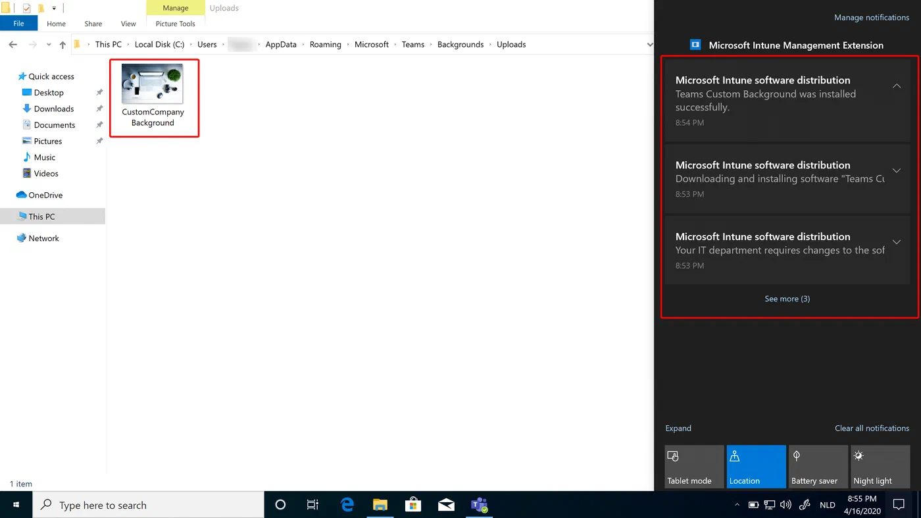921x518 pixels.
Task: Click the Microsoft Intune Management Extension icon
Action: pos(695,45)
